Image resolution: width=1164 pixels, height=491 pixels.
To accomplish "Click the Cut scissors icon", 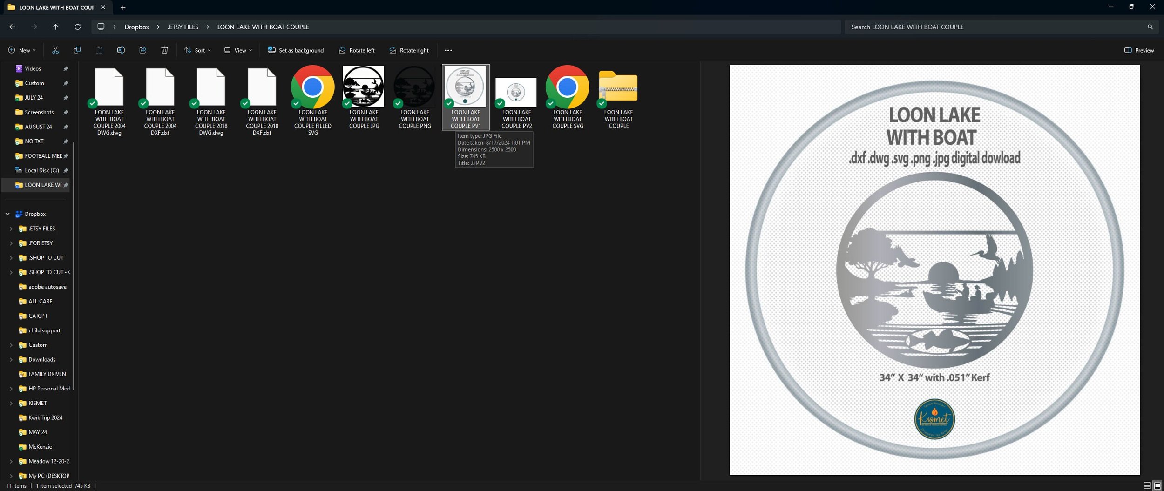I will [x=55, y=50].
